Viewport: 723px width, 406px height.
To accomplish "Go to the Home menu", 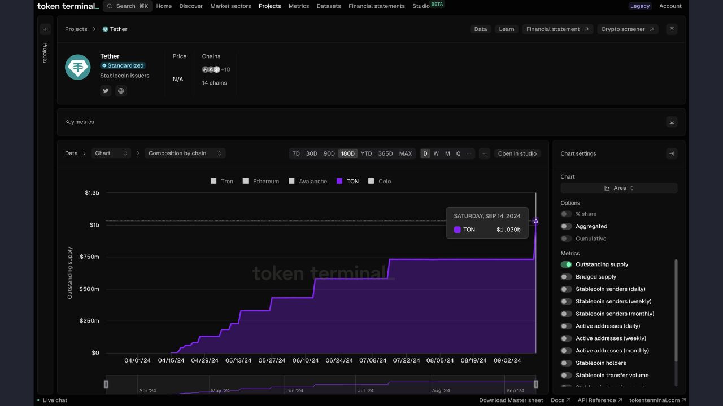I will click(164, 6).
